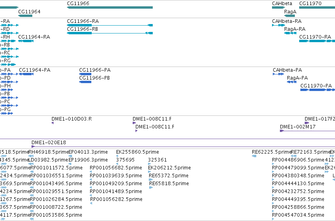
Task: Click the CG11964 gene label
Action: coord(29,11)
